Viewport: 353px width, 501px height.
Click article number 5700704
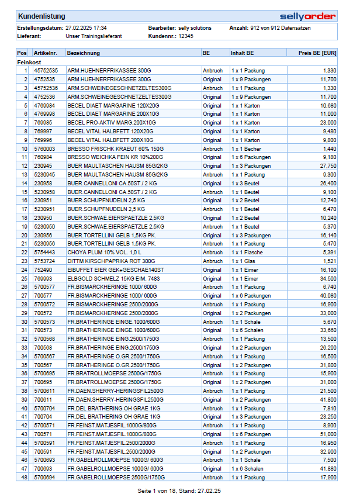point(44,409)
